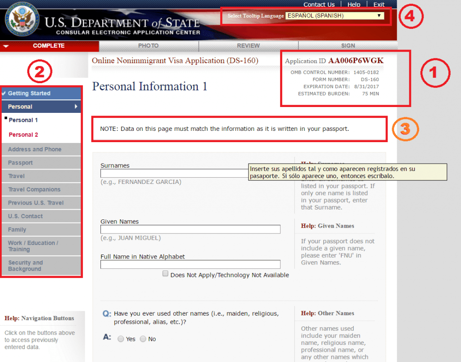Click the OMB control number 1405-0182

click(366, 72)
